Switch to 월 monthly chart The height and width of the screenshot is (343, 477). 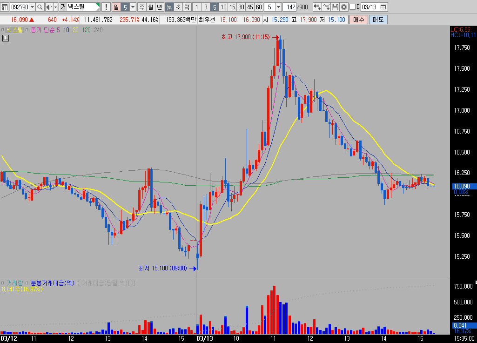[x=151, y=7]
